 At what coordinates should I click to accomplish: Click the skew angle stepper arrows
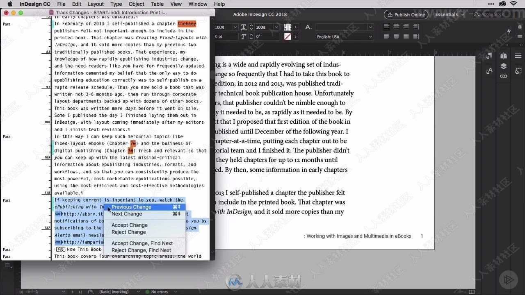(x=251, y=36)
